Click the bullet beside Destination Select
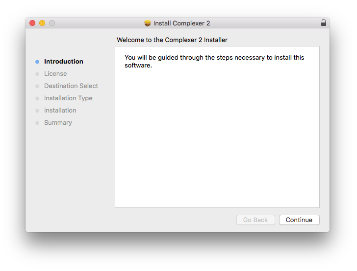357x271 pixels. click(x=37, y=86)
